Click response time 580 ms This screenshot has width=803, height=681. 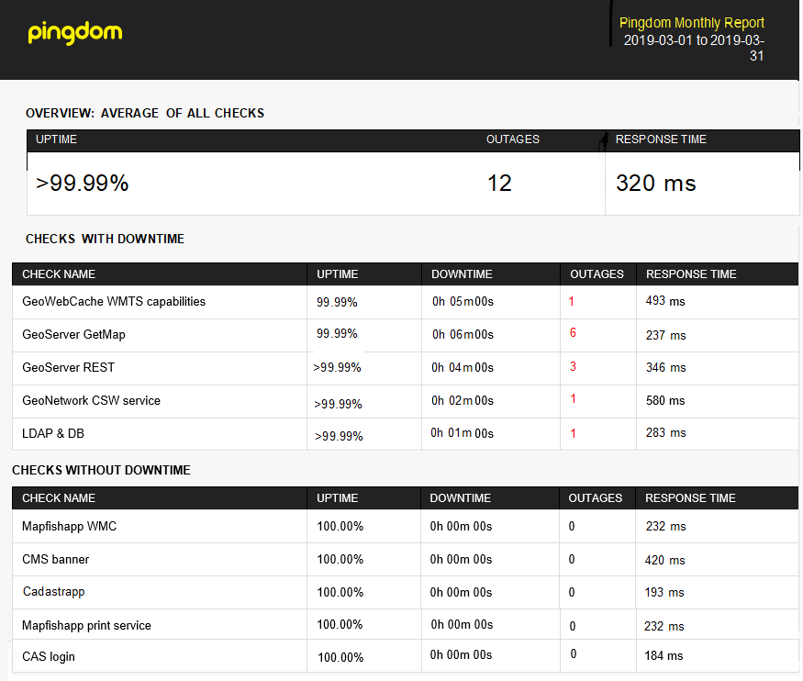[665, 400]
